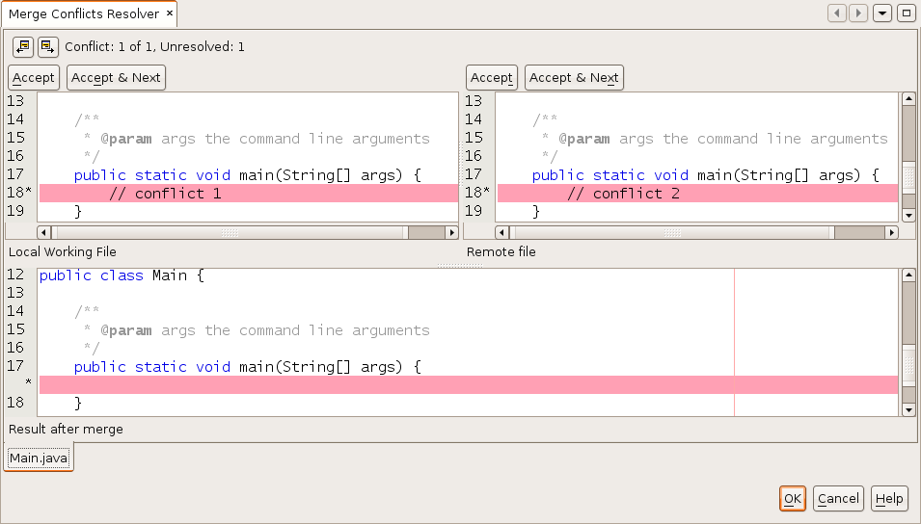The height and width of the screenshot is (524, 921).
Task: Click @param comment line in remote pane
Action: click(715, 139)
